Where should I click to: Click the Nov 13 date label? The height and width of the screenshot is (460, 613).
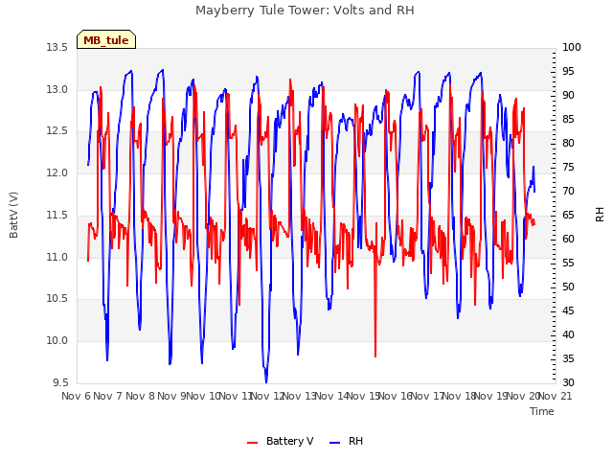[x=300, y=396]
